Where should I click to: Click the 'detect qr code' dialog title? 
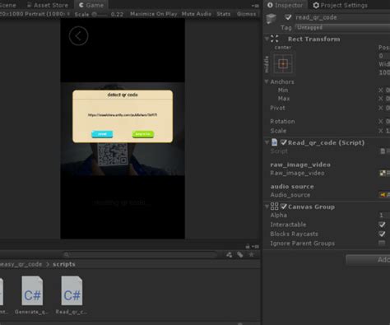[123, 95]
